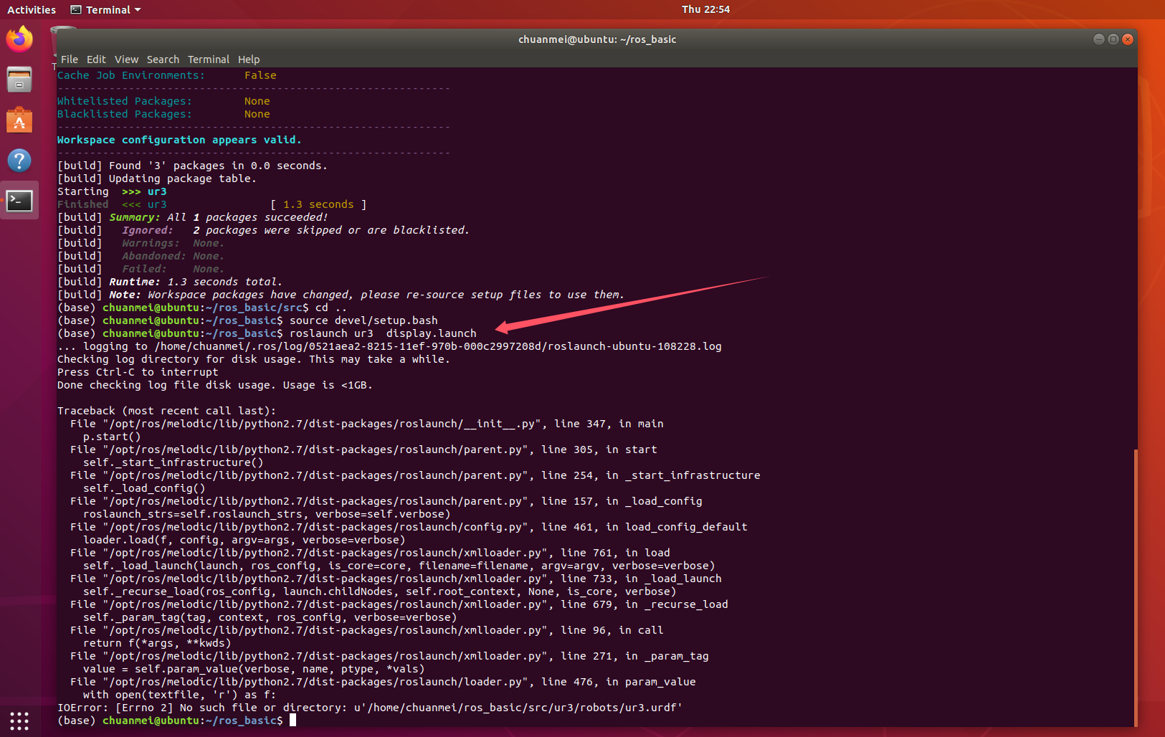The image size is (1165, 737).
Task: Open the Help menu
Action: tap(248, 59)
